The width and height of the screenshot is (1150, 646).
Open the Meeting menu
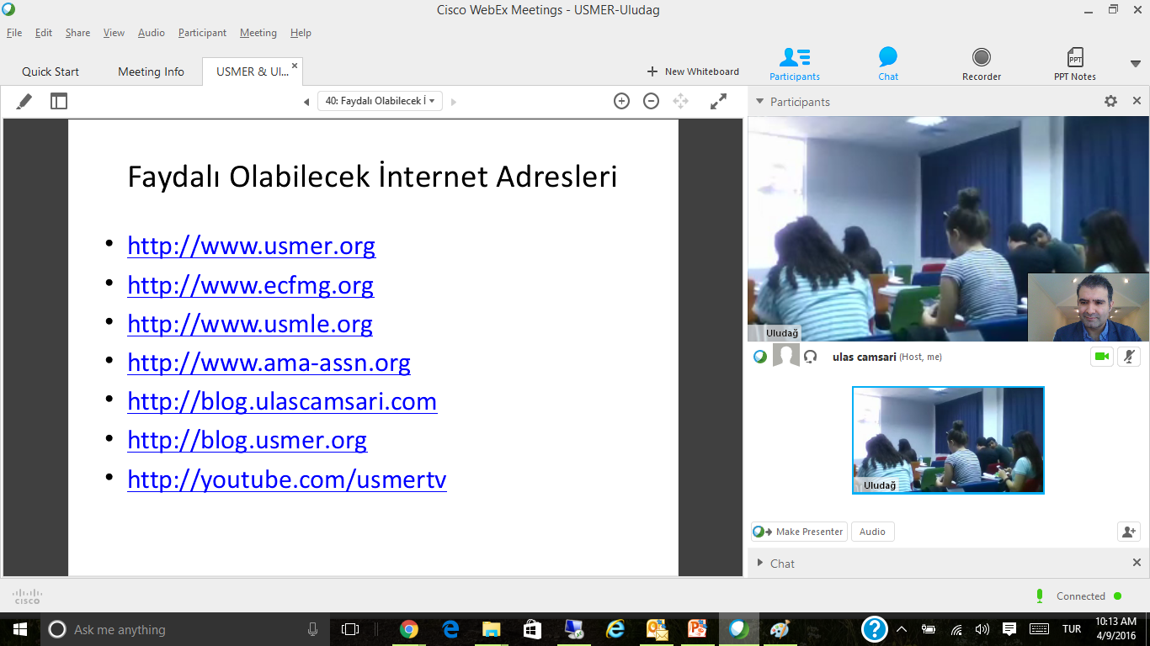(x=258, y=33)
